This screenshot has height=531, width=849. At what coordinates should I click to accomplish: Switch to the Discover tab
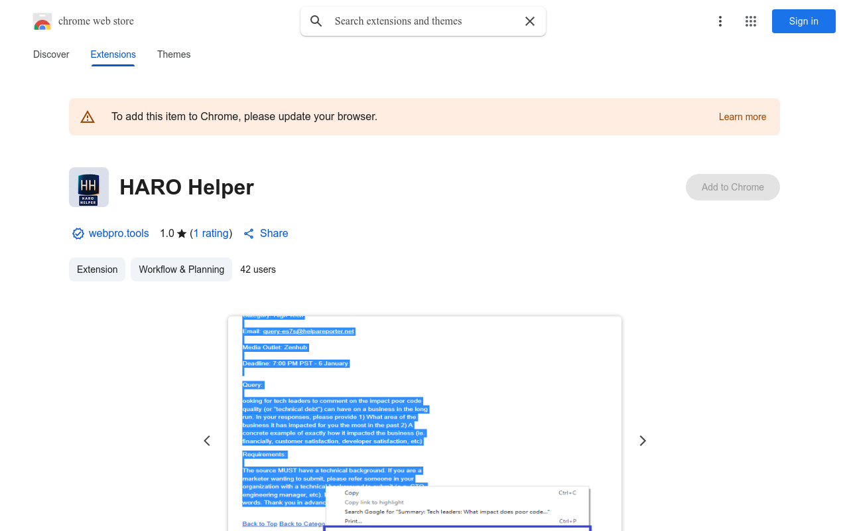[51, 54]
